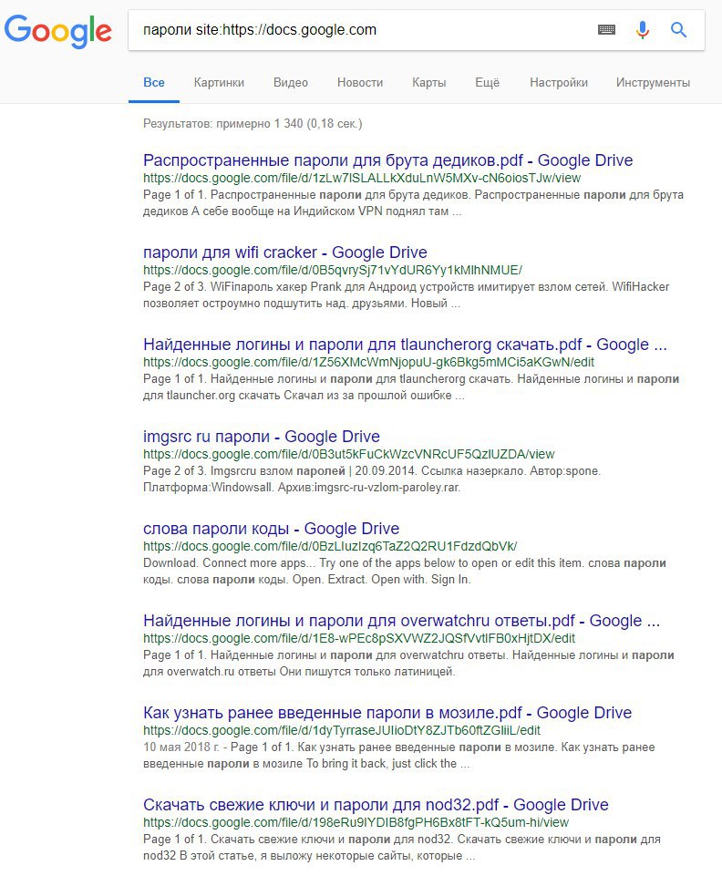Open the Настройки menu
The height and width of the screenshot is (876, 722).
(x=559, y=83)
